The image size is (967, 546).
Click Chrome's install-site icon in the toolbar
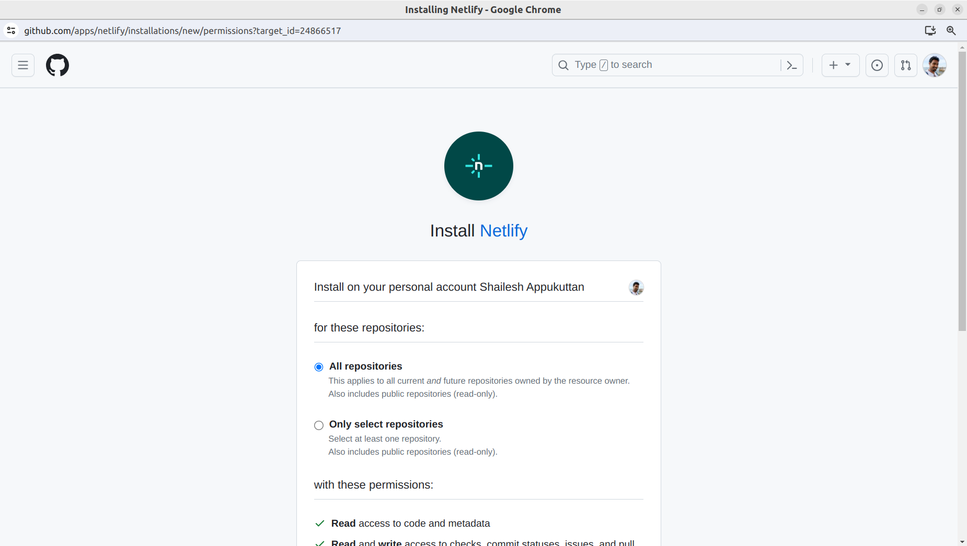pyautogui.click(x=930, y=31)
